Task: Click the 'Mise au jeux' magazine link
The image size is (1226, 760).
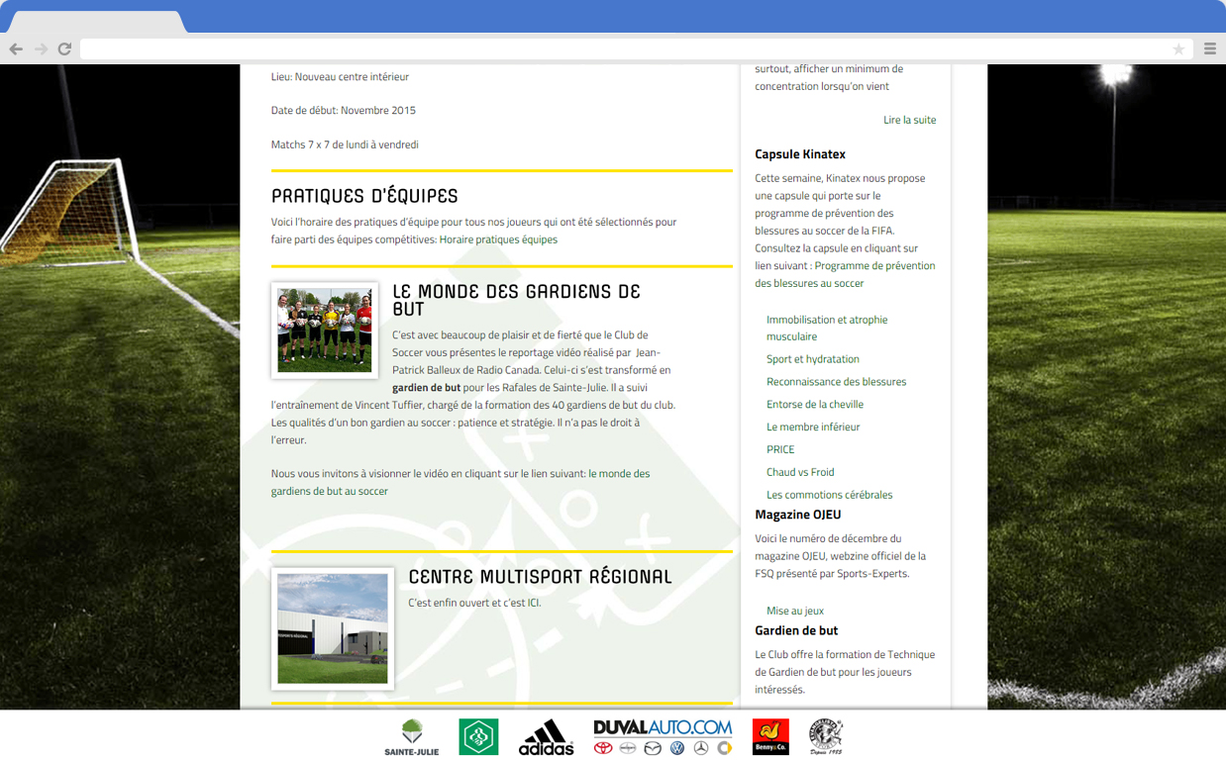Action: tap(794, 611)
